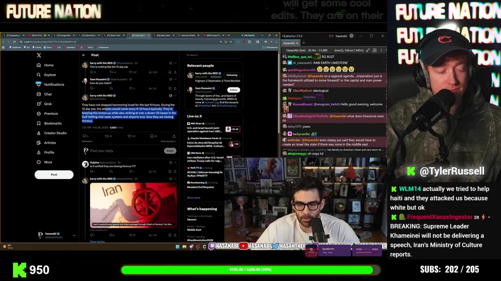
Task: Open View quotes link
Action: 168,141
